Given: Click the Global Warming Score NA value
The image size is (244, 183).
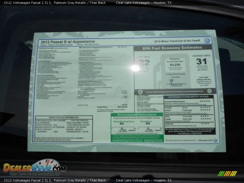Looking at the screenshot, I should coord(122,124).
